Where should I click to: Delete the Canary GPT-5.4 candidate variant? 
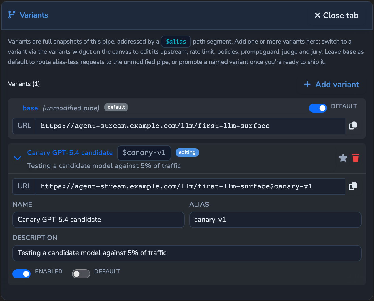click(356, 158)
